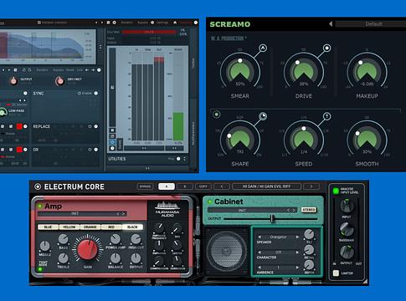Toggle the green modulation enable dot
Screen dimensions: 406x301
216,115
